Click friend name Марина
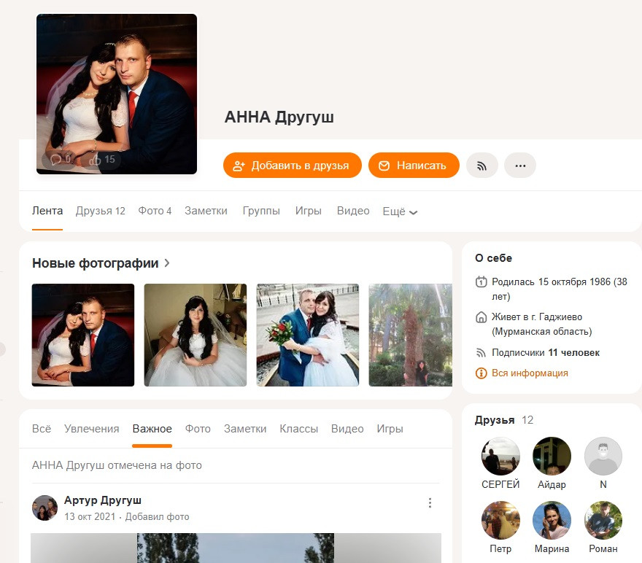Screen dimensions: 642x563 tap(552, 548)
